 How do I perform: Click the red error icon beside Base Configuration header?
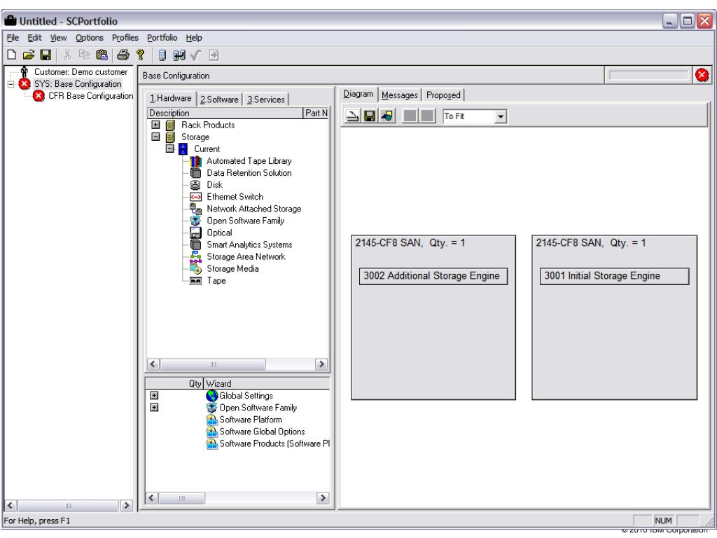702,75
